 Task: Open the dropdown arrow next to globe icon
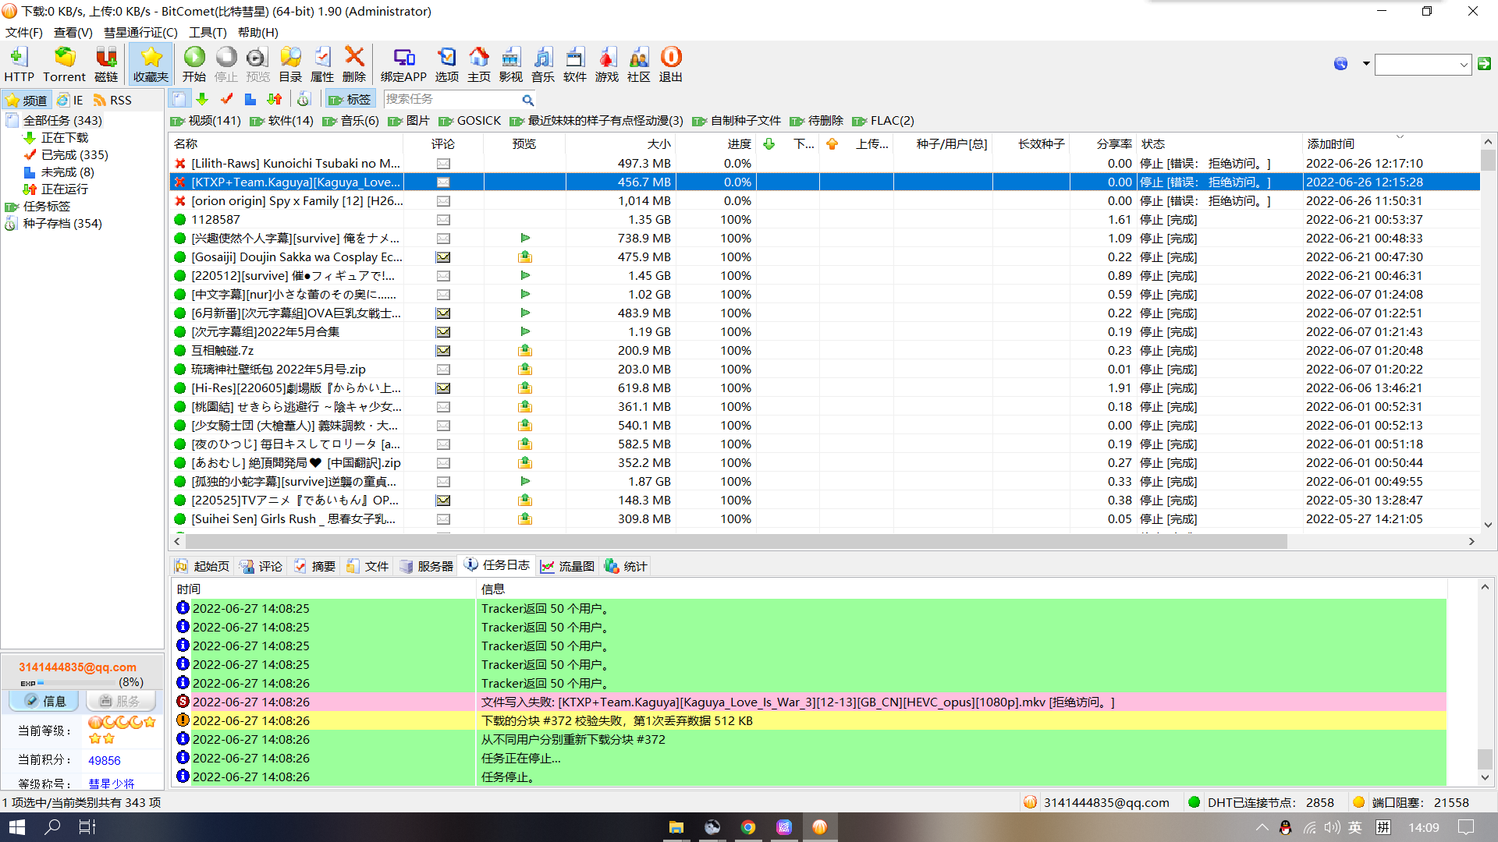coord(1366,64)
